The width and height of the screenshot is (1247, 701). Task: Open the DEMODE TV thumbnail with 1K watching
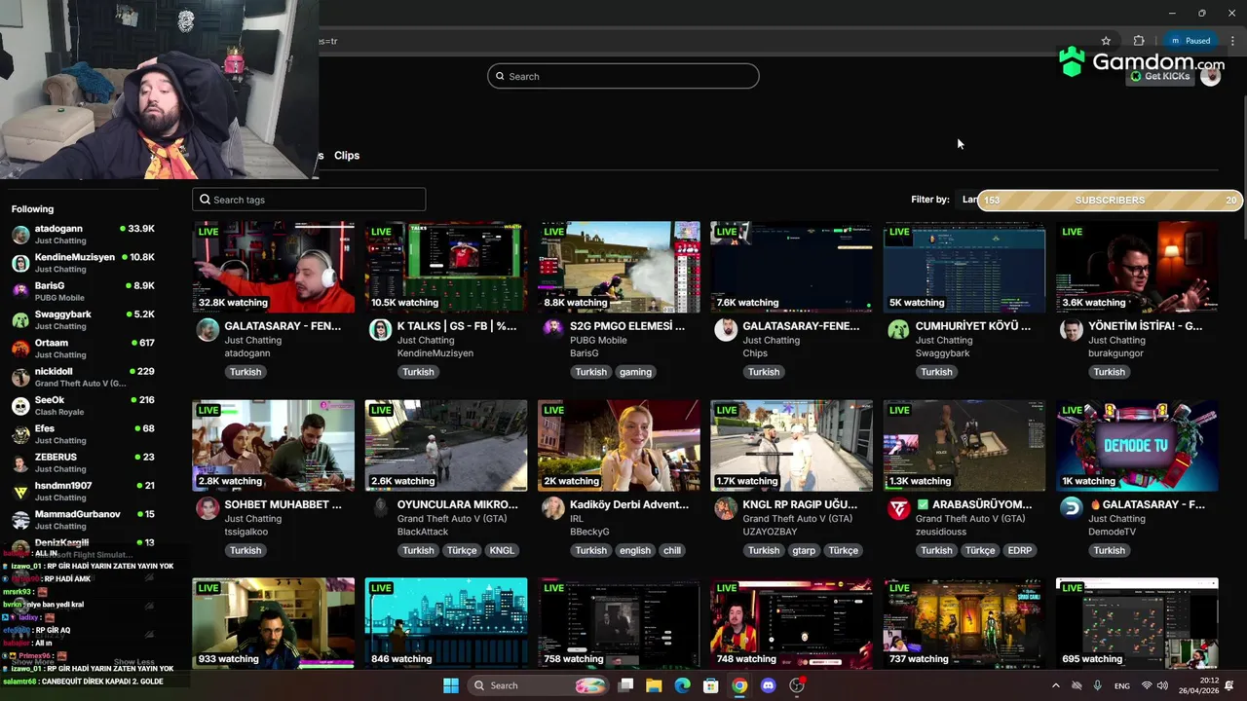click(1137, 445)
